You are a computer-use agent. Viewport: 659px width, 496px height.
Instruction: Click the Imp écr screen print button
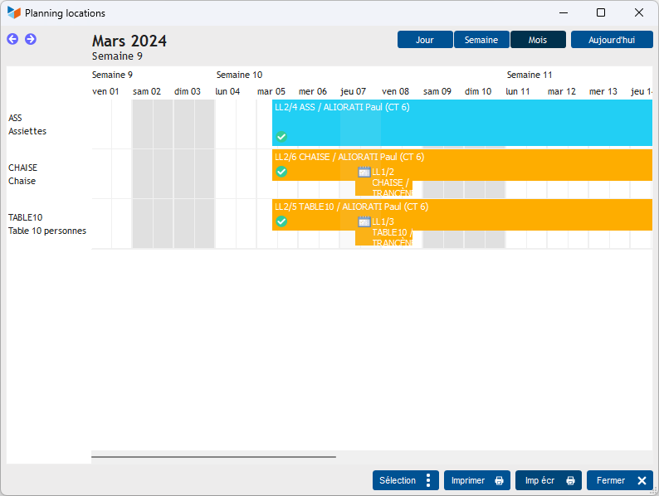click(x=548, y=480)
